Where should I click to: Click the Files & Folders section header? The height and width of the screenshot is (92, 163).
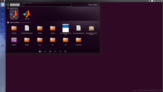[15, 22]
